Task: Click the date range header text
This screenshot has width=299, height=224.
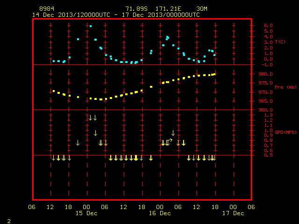Action: 116,15
